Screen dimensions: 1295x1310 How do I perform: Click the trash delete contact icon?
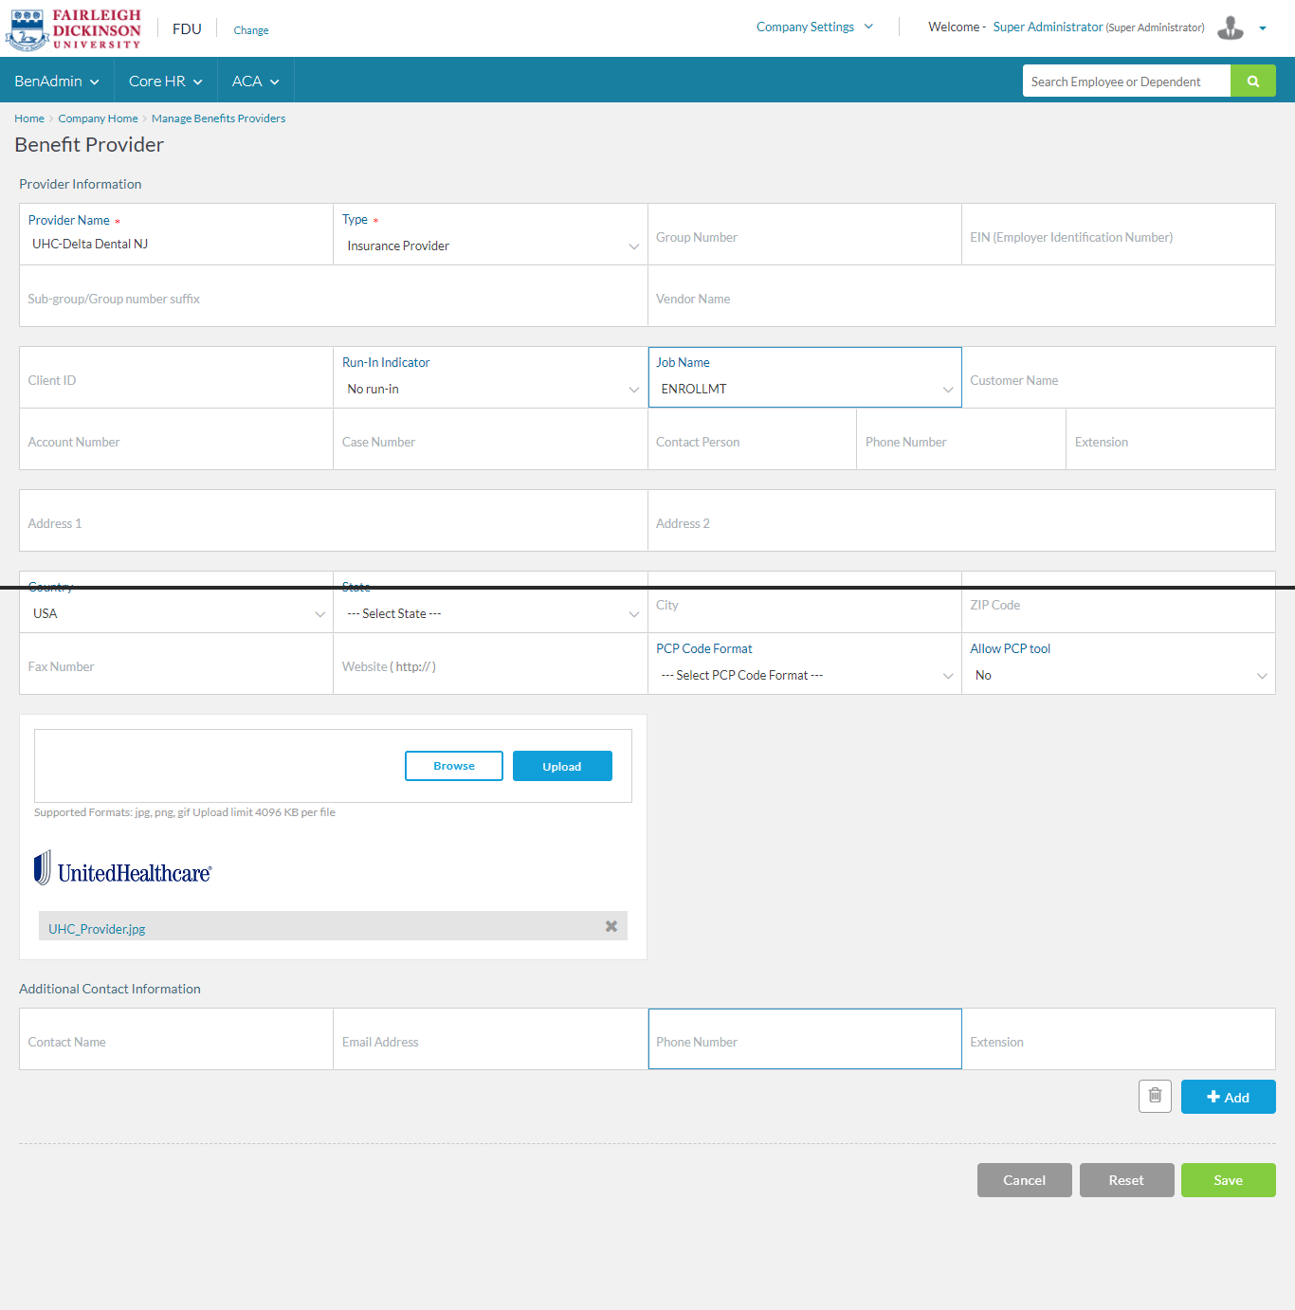point(1155,1096)
